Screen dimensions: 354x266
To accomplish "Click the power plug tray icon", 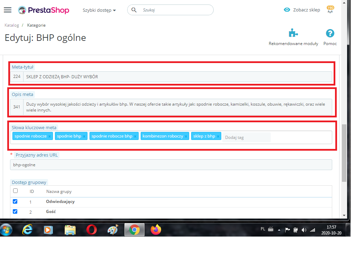I will click(296, 230).
